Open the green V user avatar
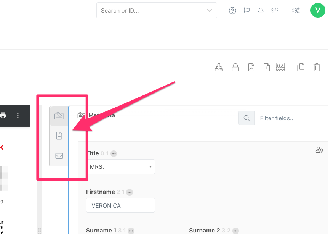This screenshot has width=328, height=234. pyautogui.click(x=318, y=10)
